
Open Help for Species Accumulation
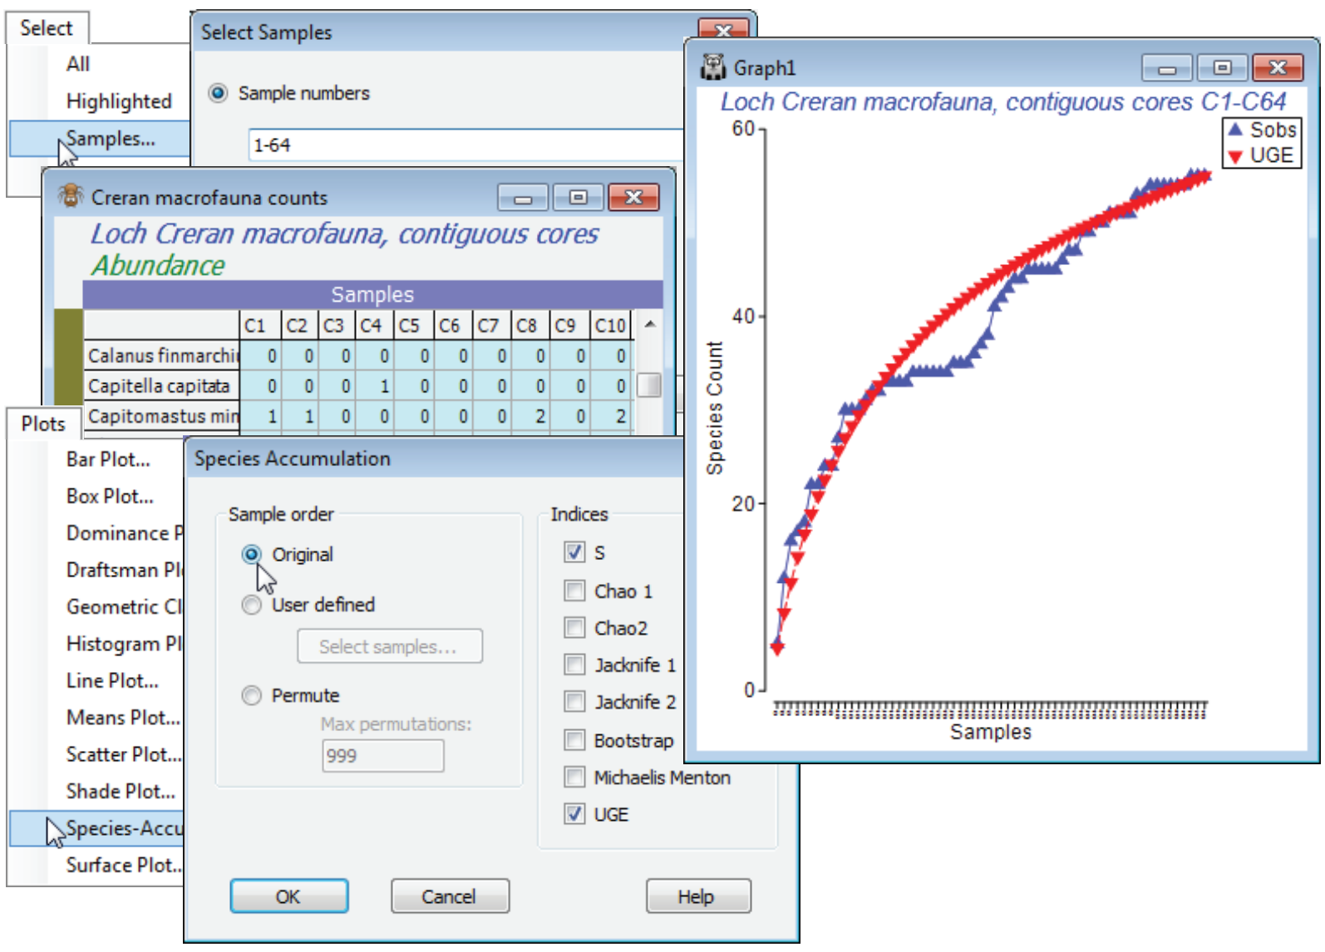point(697,896)
